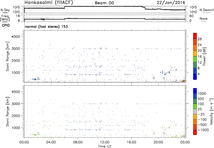Click the N.Sky axis label
The image size is (214, 148).
point(5,10)
